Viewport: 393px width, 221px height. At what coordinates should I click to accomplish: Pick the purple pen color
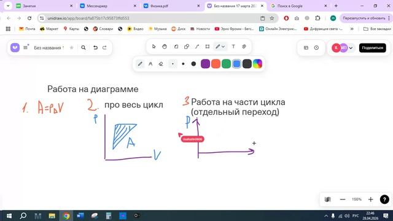(205, 64)
